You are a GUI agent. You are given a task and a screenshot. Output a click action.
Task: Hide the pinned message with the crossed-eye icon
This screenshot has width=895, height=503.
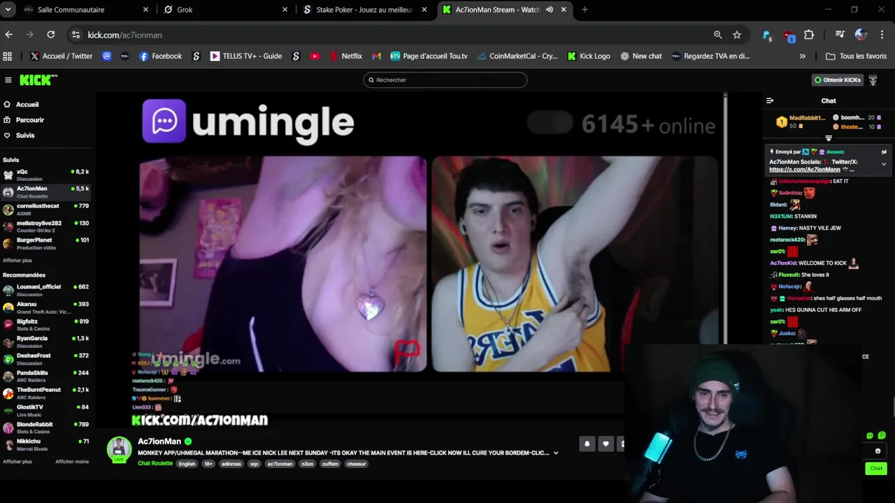click(x=884, y=152)
